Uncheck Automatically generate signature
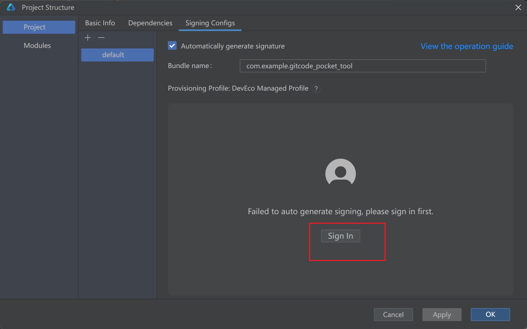The height and width of the screenshot is (329, 527). 172,46
